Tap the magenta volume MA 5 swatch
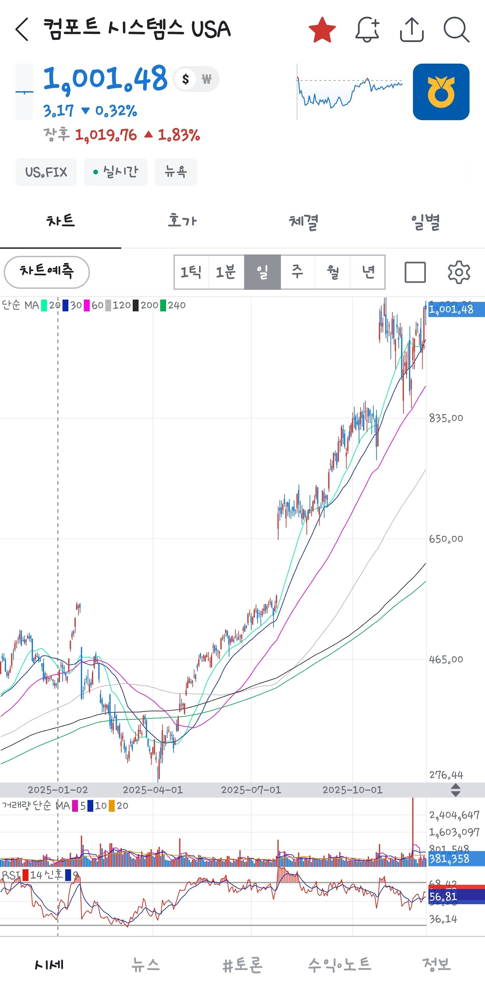The image size is (485, 995). (x=75, y=806)
